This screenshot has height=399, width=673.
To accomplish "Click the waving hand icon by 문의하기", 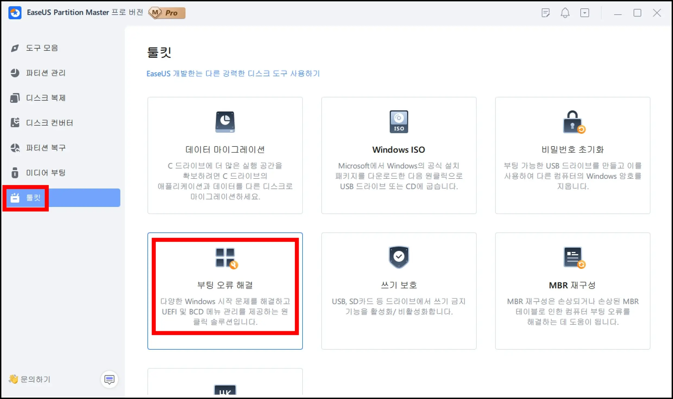I will [13, 379].
